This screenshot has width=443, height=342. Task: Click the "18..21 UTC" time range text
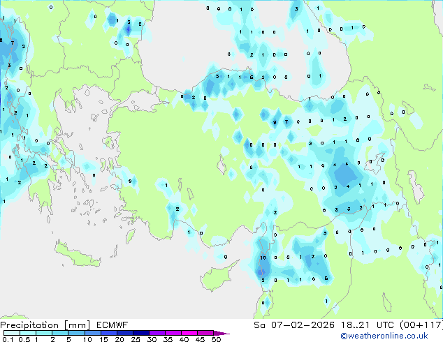[367, 325]
